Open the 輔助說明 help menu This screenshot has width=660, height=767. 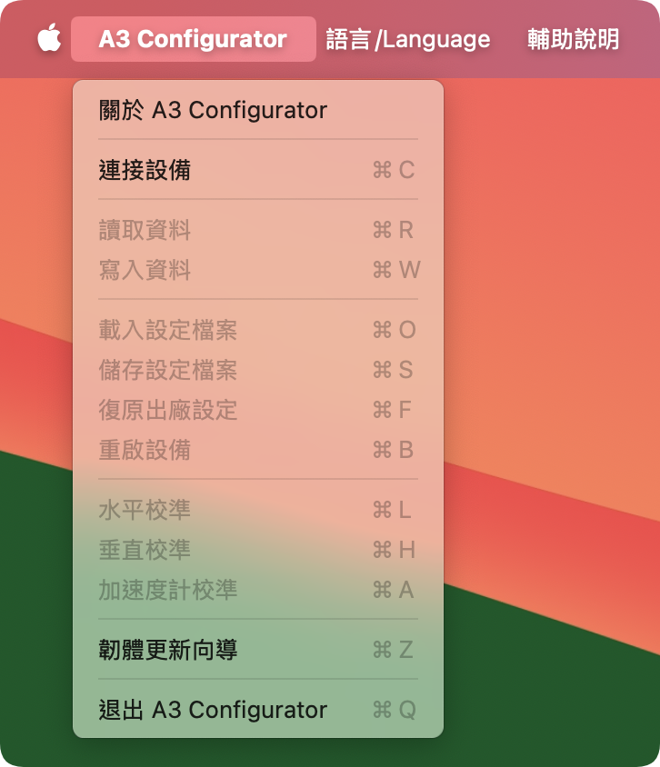coord(573,39)
